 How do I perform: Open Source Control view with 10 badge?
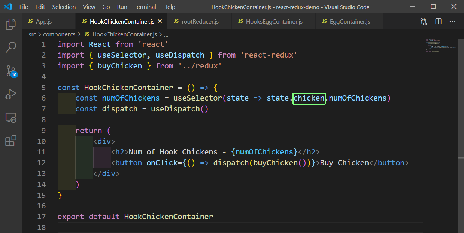11,71
